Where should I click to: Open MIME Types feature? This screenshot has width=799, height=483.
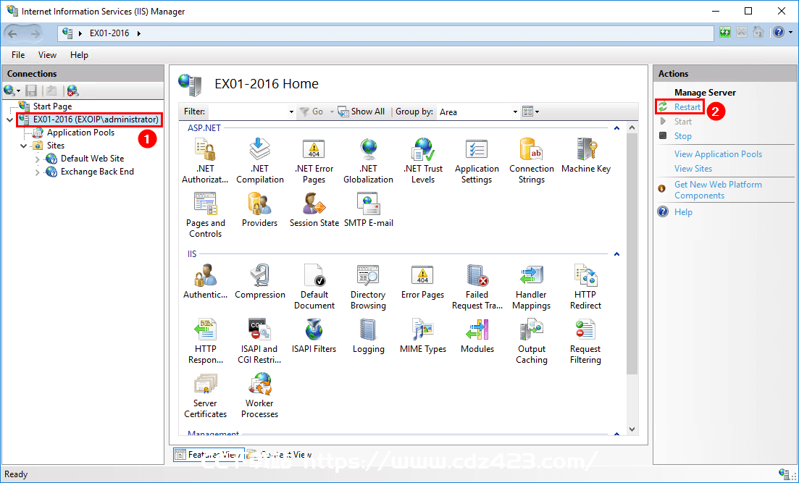coord(423,336)
